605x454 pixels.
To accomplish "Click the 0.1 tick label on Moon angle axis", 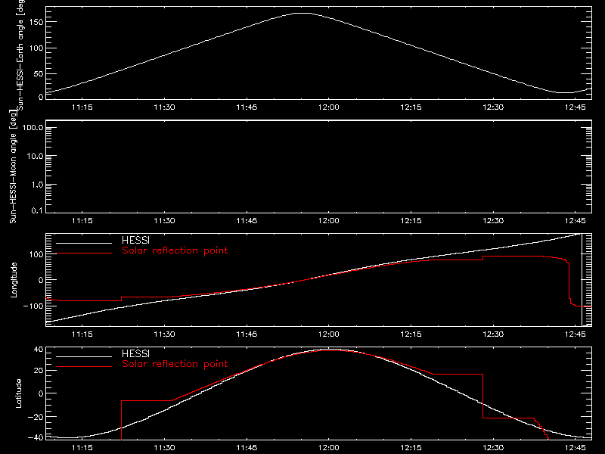I will tap(37, 210).
